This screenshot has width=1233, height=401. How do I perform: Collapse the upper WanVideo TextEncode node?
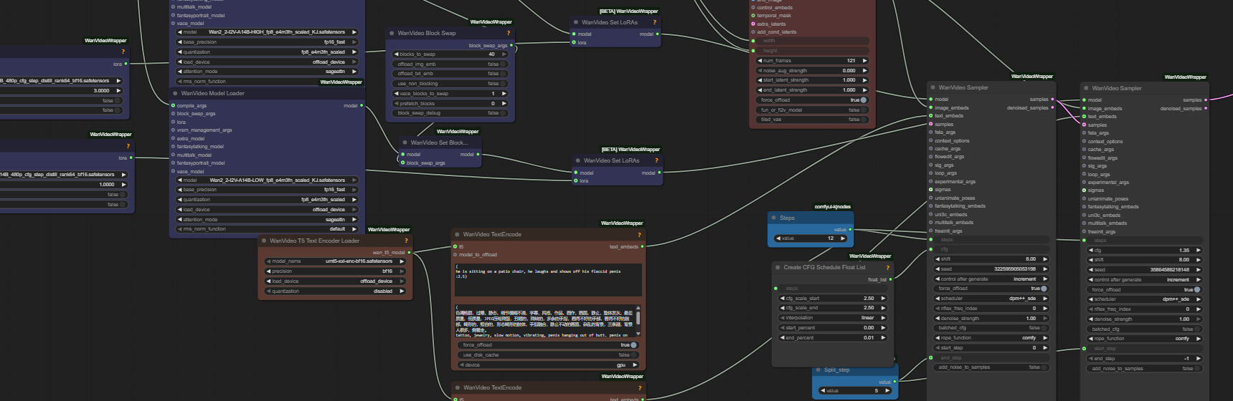point(457,234)
